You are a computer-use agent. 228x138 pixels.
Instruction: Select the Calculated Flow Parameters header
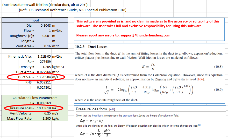point(35,98)
